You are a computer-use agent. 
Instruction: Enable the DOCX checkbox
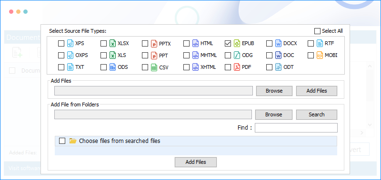click(x=269, y=44)
